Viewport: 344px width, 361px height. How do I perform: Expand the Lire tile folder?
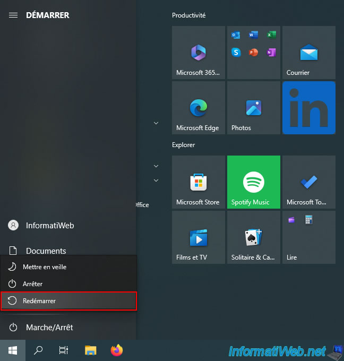pos(308,237)
